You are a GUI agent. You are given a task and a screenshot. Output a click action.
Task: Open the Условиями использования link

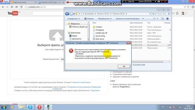[x=78, y=87]
